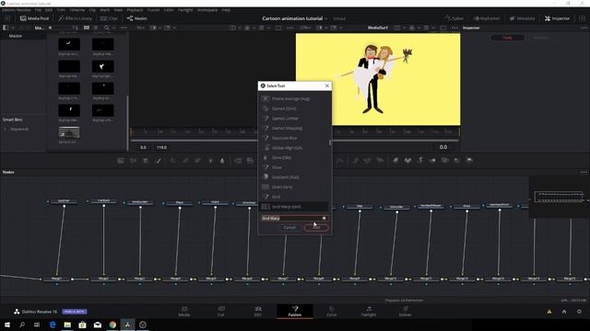Switch to the Color page
This screenshot has width=590, height=331.
click(332, 311)
